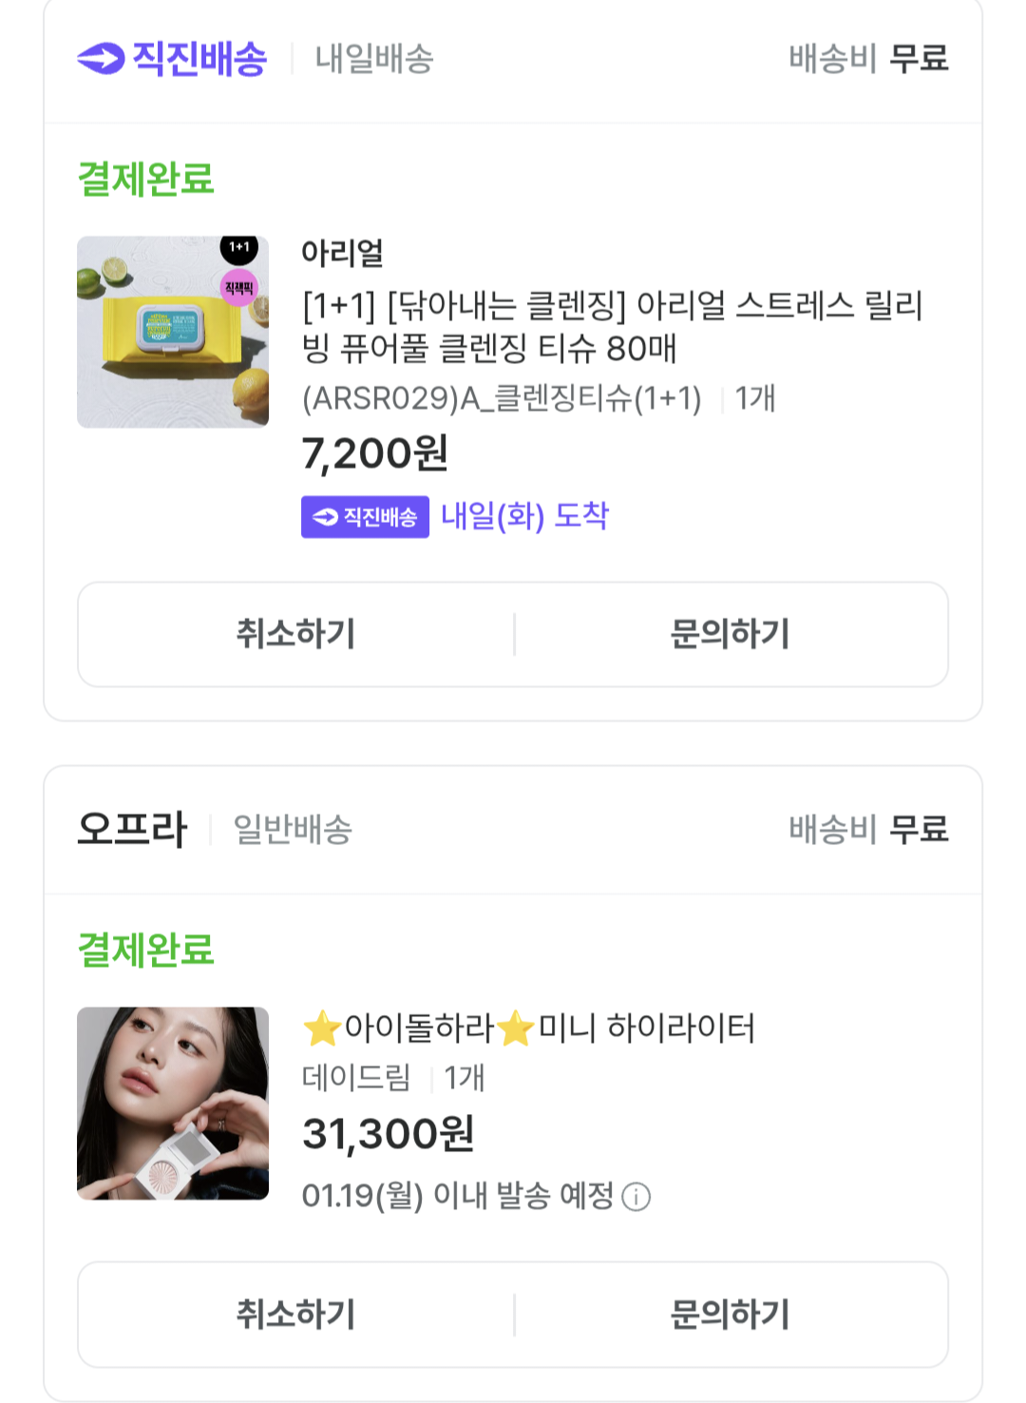Screen dimensions: 1026x1403
Task: Tap the info icon beside 발송 예정
Action: click(636, 1197)
